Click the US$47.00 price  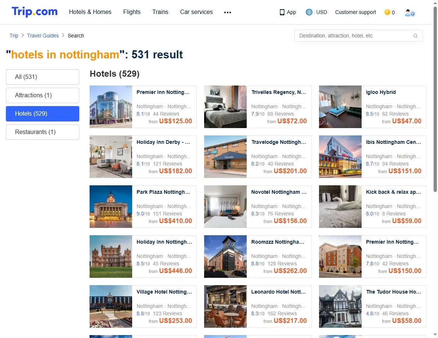pos(407,121)
